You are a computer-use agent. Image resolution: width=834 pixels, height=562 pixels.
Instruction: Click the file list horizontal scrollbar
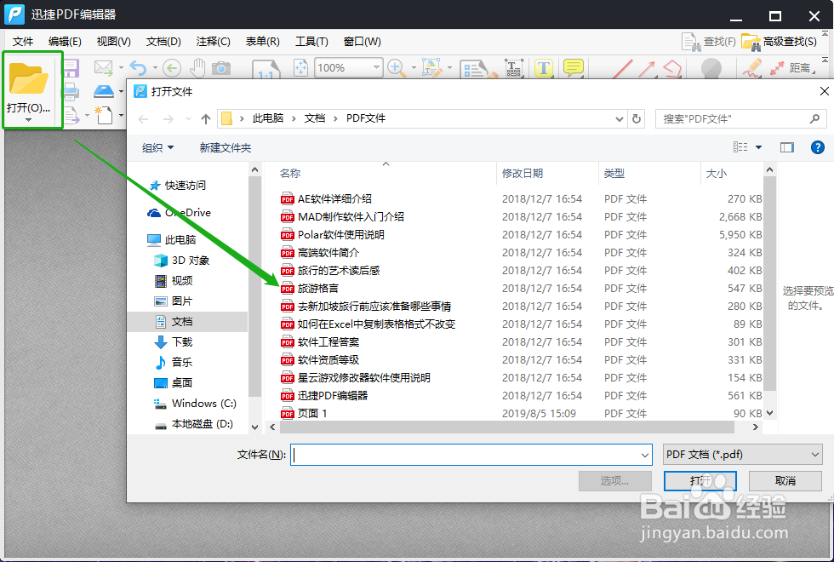(x=507, y=427)
